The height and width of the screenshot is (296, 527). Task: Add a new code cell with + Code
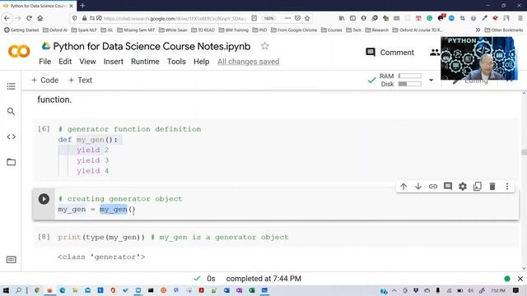[44, 81]
